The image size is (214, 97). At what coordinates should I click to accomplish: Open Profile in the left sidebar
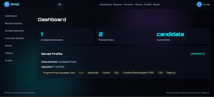tap(8, 60)
